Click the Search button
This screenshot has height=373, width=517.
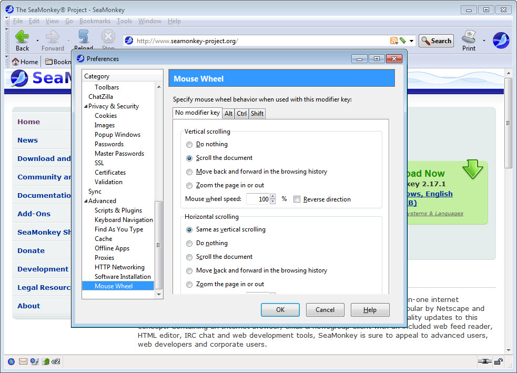[x=436, y=41]
